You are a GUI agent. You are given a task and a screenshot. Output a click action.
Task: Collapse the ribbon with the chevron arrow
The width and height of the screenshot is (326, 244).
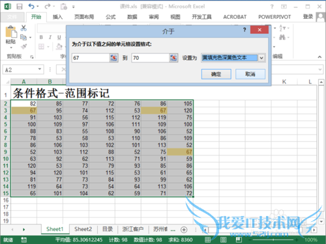tap(319, 57)
